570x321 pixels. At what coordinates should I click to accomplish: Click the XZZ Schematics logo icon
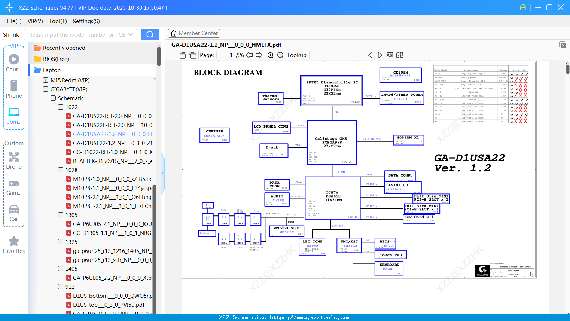pyautogui.click(x=9, y=7)
